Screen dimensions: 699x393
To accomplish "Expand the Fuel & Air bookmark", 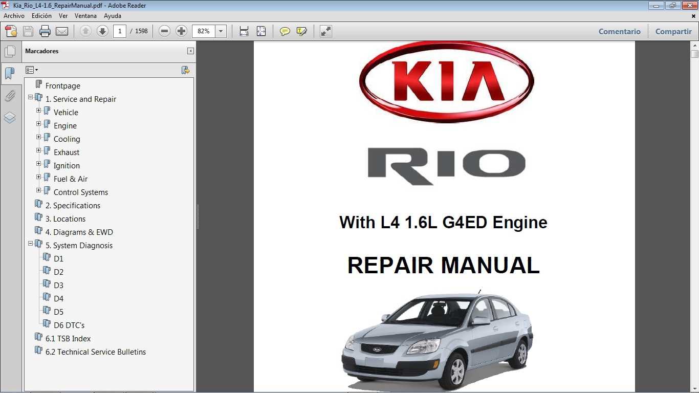I will [x=39, y=177].
